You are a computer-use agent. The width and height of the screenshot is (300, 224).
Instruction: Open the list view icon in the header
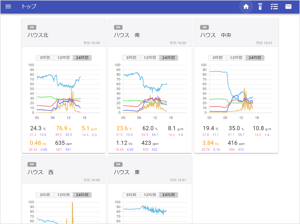click(274, 7)
